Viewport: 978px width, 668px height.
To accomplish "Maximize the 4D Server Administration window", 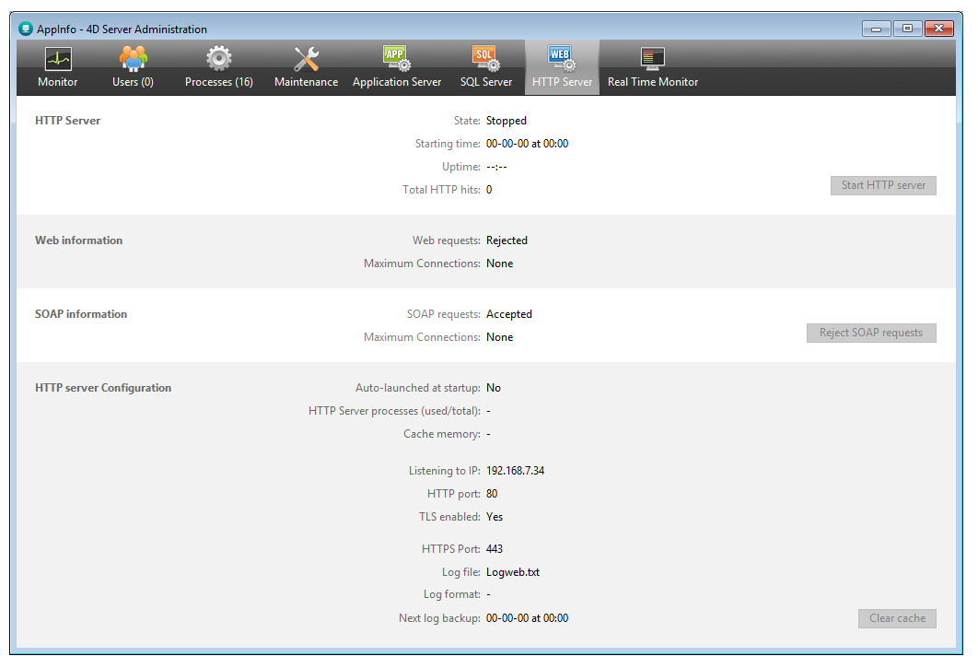I will coord(907,29).
